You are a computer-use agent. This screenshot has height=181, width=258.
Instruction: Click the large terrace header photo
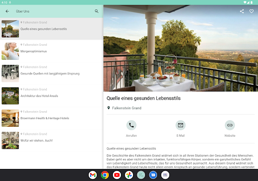tap(180, 48)
